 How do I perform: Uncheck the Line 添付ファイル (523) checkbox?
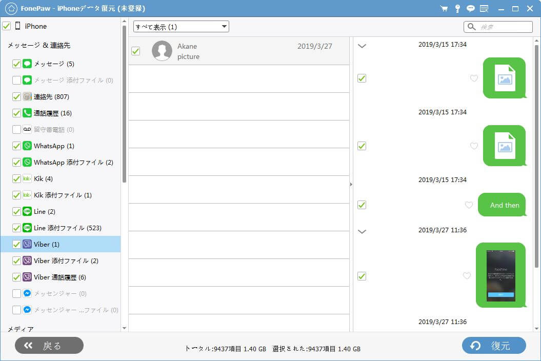(x=16, y=228)
